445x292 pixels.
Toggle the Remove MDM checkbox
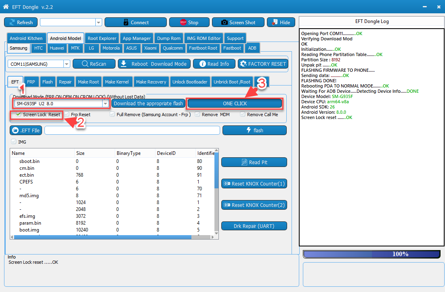[197, 114]
